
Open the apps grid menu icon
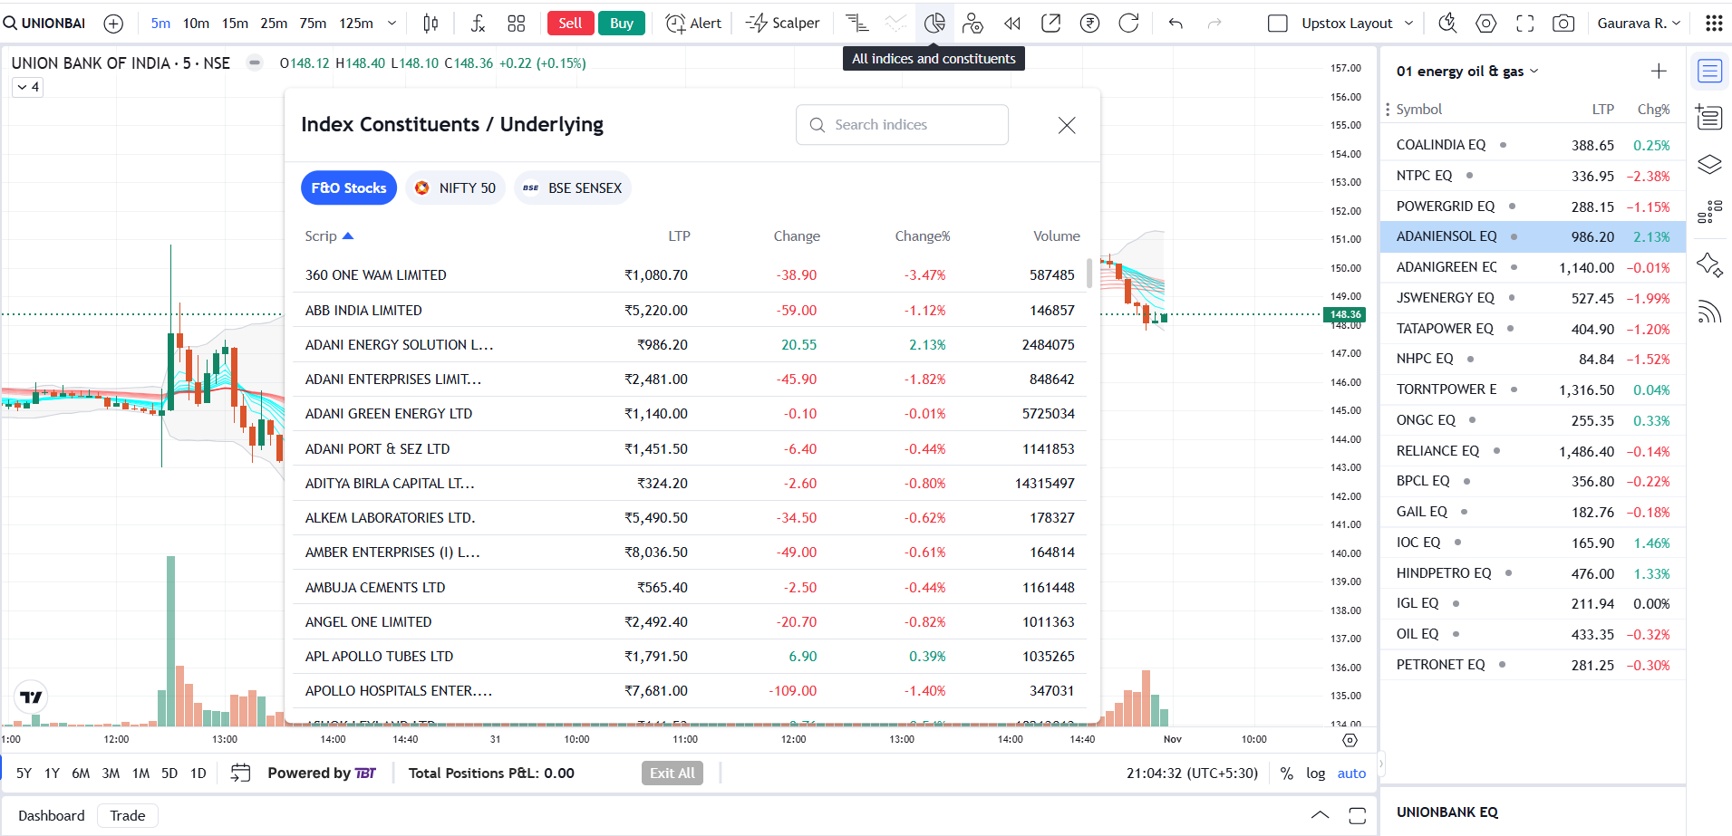pyautogui.click(x=1713, y=24)
